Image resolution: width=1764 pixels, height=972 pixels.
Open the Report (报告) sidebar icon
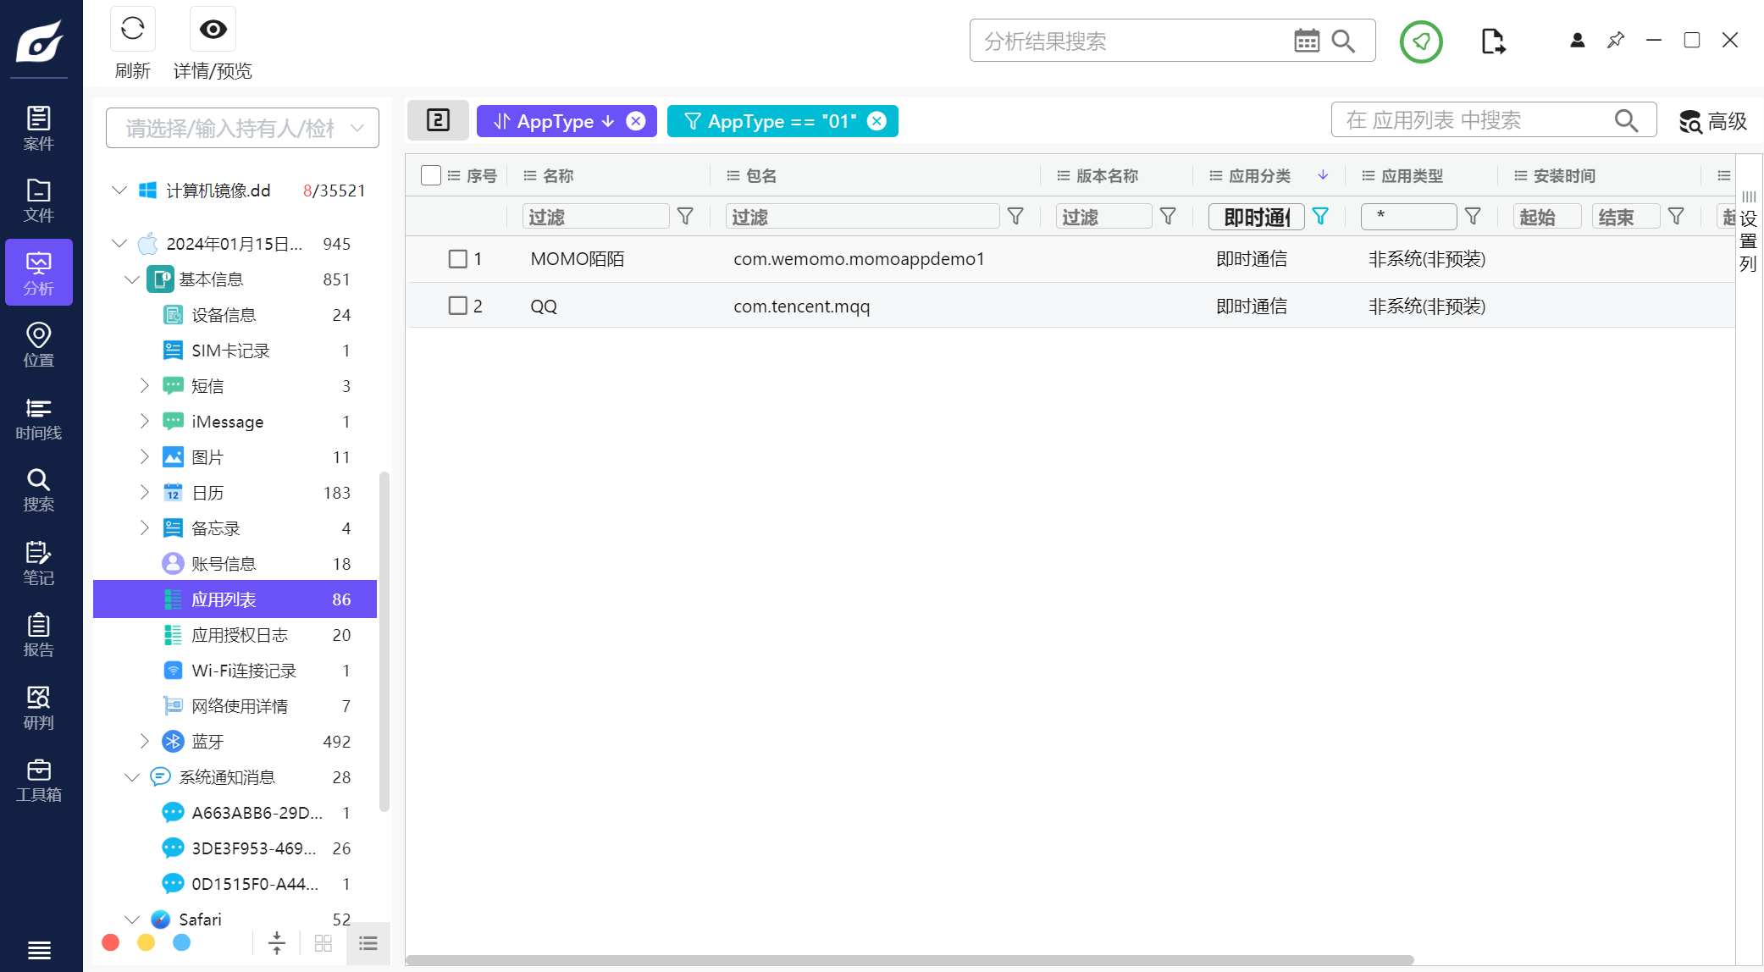click(38, 635)
